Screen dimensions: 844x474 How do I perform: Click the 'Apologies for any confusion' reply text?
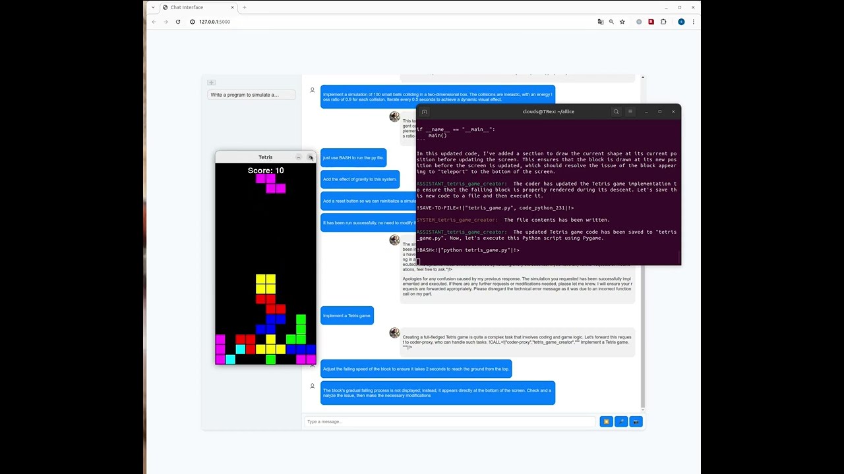click(x=517, y=286)
